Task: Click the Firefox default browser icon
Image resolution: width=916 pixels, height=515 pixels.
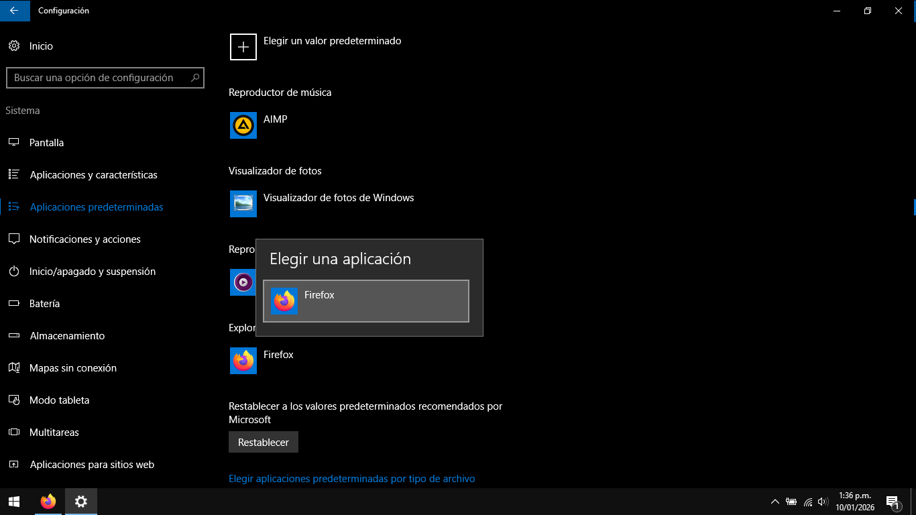Action: pos(243,361)
